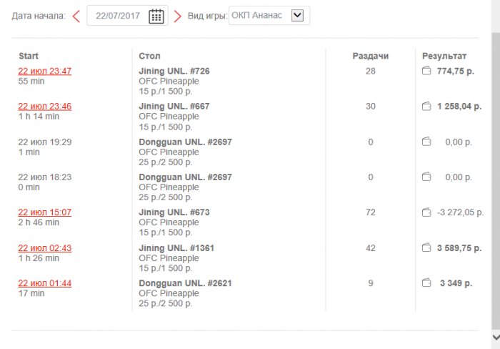This screenshot has height=349, width=500.
Task: Open session link 22 июл 15:07
Action: 45,212
